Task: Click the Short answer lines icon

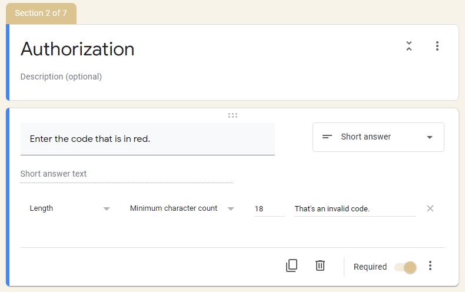Action: [x=327, y=137]
